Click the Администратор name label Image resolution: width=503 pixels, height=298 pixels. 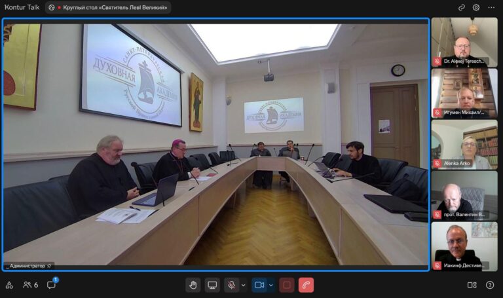pos(26,266)
